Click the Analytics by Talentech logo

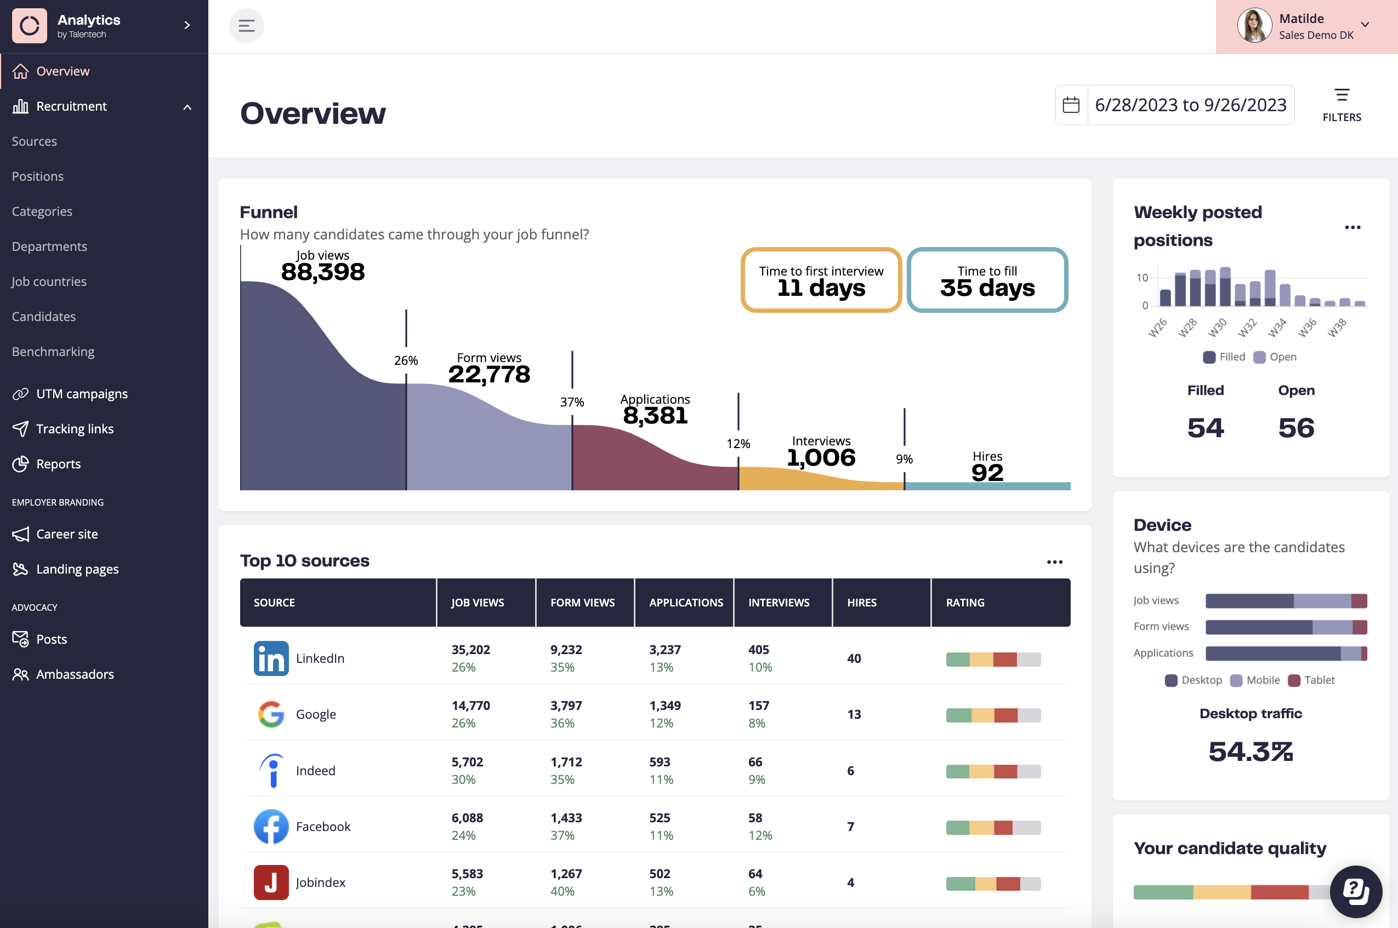(30, 25)
